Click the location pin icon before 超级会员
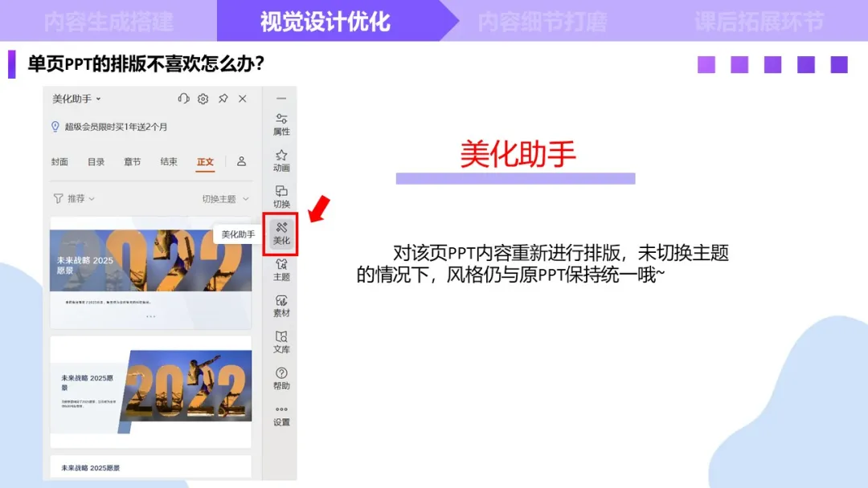 tap(55, 127)
